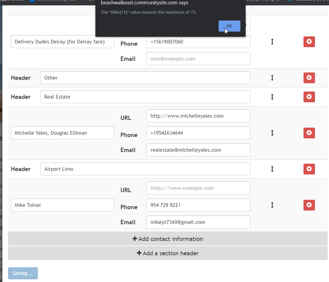Viewport: 329px width, 282px height.
Task: Delete the Mike Tolnai contact row
Action: point(309,205)
